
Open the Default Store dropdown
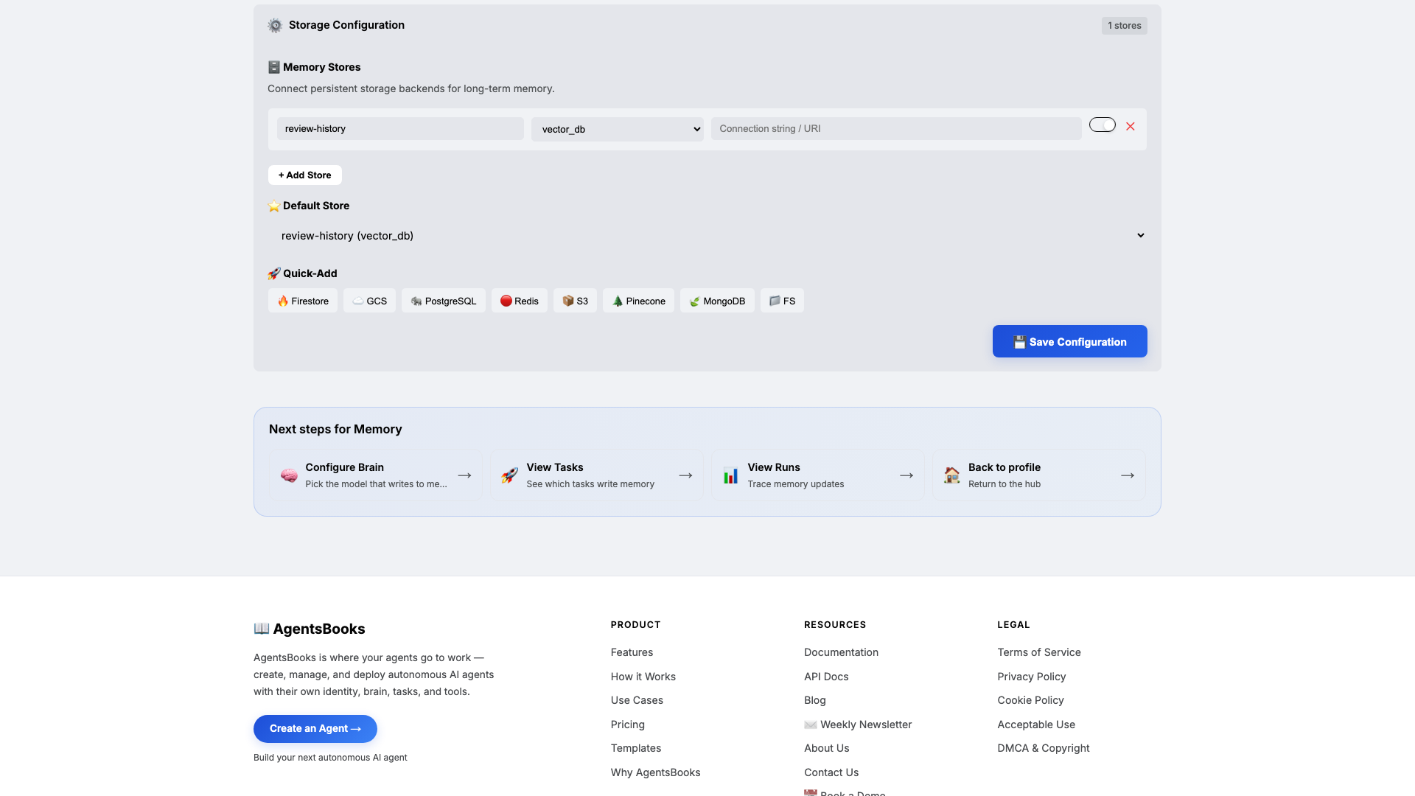707,236
